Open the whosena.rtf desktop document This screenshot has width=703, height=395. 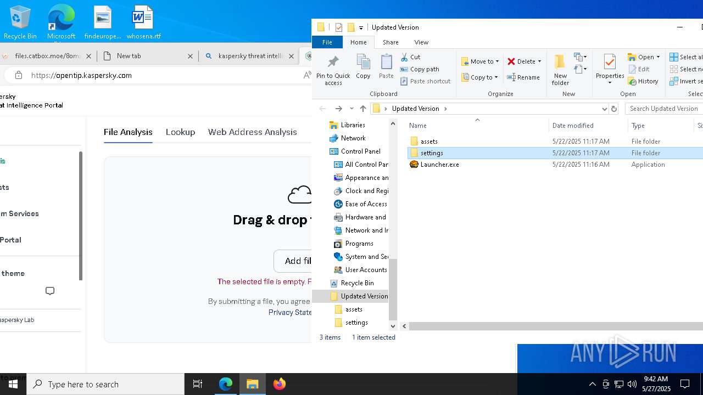143,23
